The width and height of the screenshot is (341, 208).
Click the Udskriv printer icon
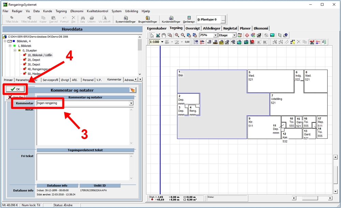point(91,19)
